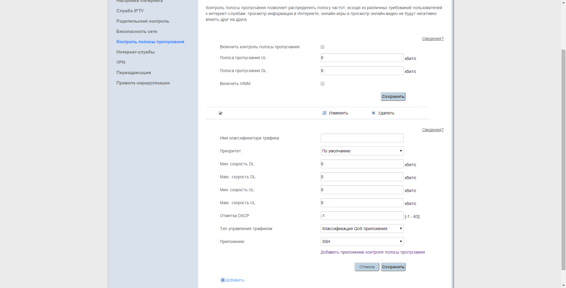Click lower Сведения? link above classifier name
This screenshot has width=566, height=288.
(433, 130)
